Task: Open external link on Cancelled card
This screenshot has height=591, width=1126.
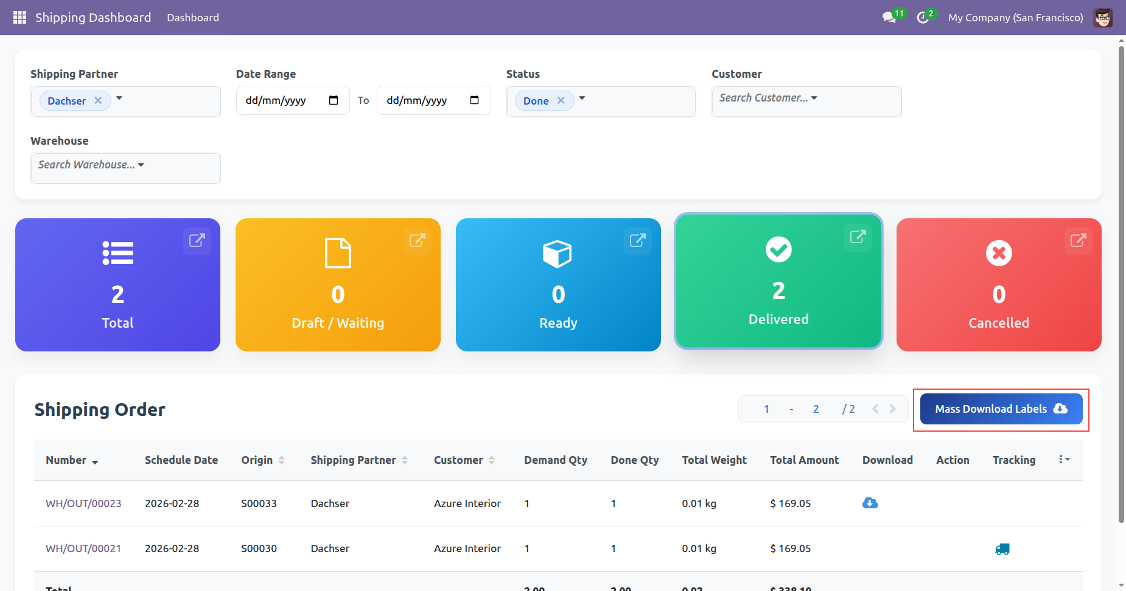Action: click(1078, 240)
